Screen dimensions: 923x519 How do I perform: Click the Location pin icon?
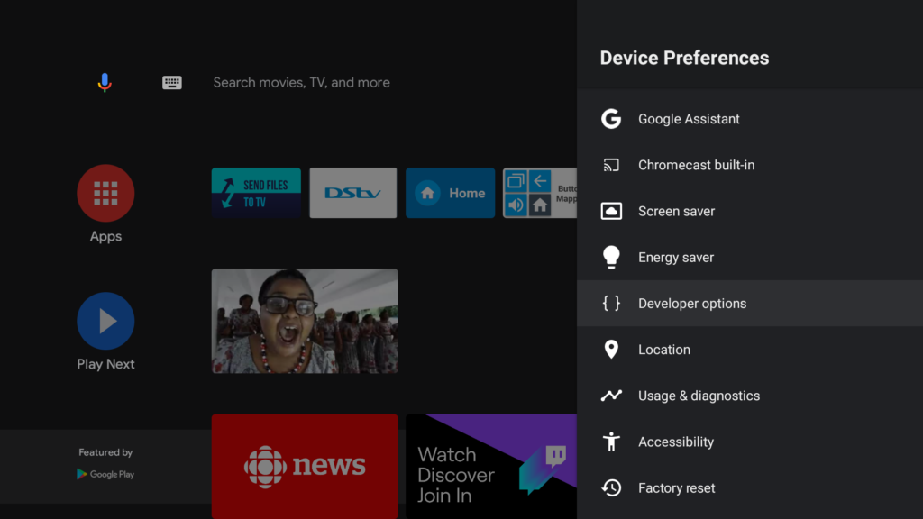coord(611,350)
